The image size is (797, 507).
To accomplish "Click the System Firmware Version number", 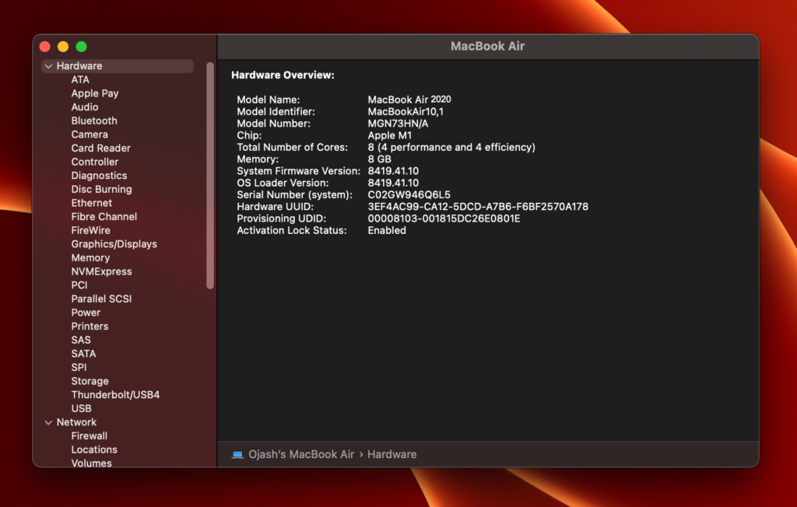I will coord(393,171).
